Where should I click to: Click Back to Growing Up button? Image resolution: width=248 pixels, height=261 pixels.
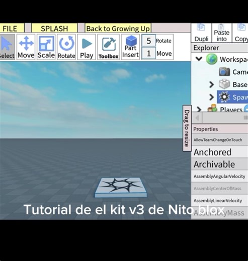118,28
